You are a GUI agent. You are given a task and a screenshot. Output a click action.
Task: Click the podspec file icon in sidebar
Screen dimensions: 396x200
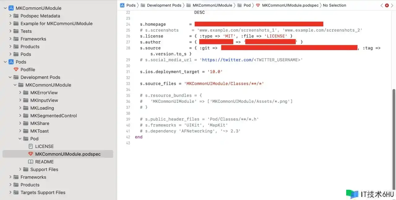point(31,154)
